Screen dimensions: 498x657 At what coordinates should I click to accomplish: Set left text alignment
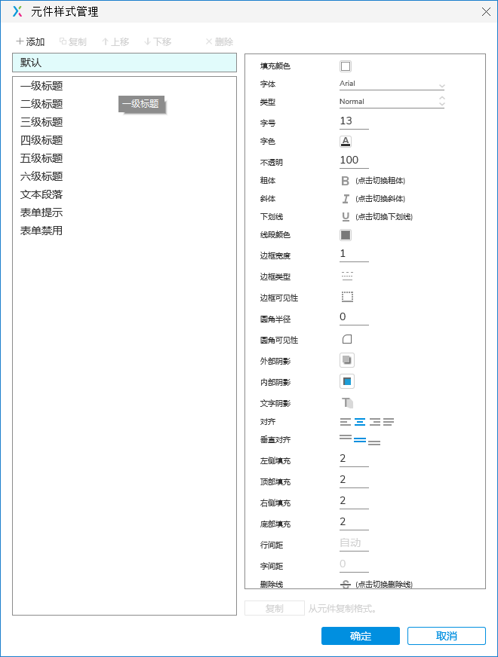(346, 422)
